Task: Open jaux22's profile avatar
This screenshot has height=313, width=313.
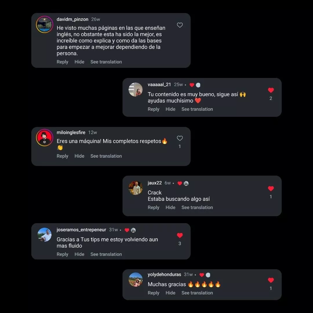Action: [136, 188]
